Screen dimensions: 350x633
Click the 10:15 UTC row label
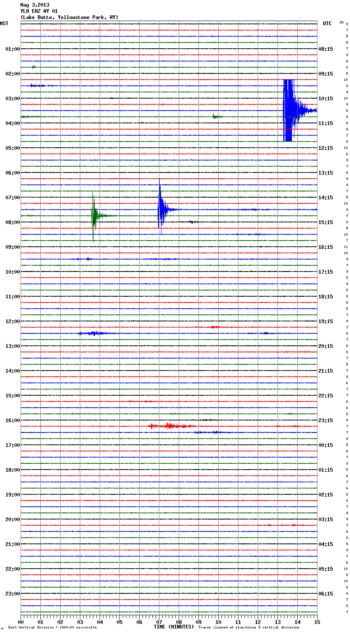coord(326,99)
